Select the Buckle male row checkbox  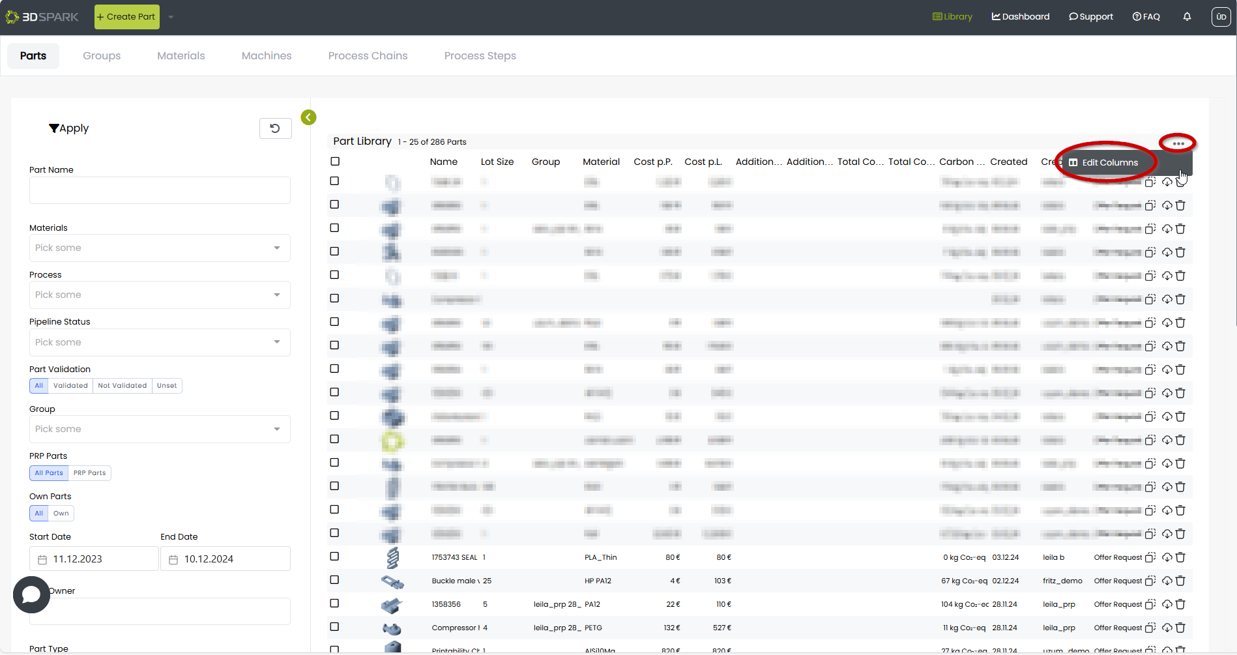click(x=334, y=580)
